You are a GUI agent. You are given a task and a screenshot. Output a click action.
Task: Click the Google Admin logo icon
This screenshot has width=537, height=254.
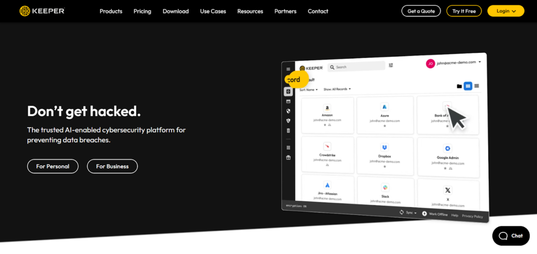pos(447,148)
